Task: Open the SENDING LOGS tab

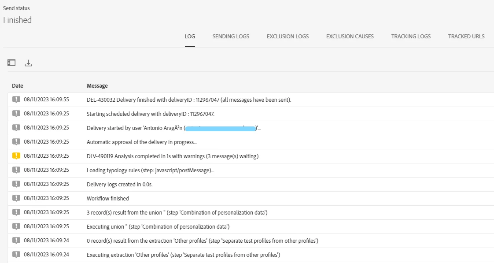Action: point(231,37)
